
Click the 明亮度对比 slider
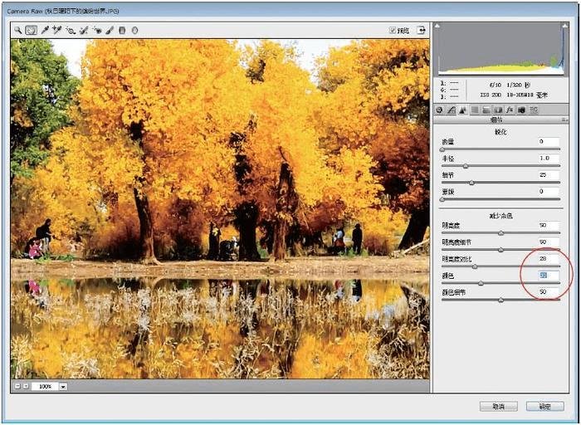pos(500,266)
